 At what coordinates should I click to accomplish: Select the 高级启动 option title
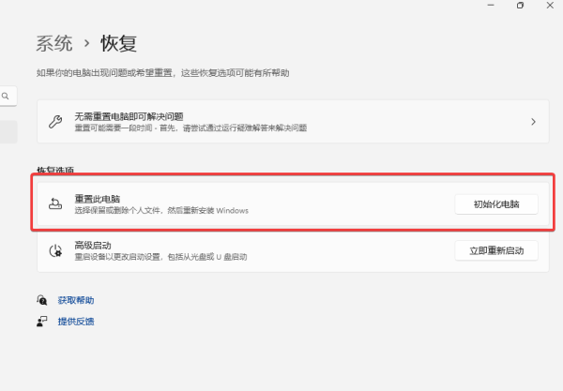92,244
